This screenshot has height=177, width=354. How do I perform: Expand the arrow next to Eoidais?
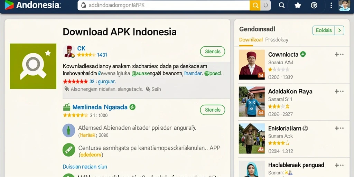pos(339,30)
